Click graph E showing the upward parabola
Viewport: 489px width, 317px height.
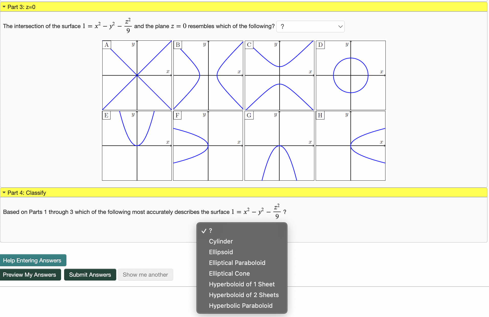click(137, 145)
